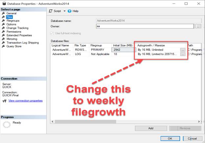Click the Script toolbar icon
Screen dimensions: 205x143
(x=51, y=11)
